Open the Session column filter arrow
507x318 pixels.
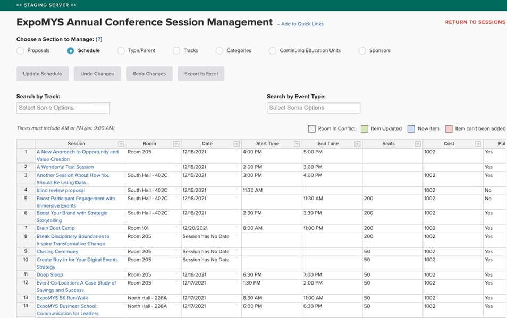[x=121, y=144]
